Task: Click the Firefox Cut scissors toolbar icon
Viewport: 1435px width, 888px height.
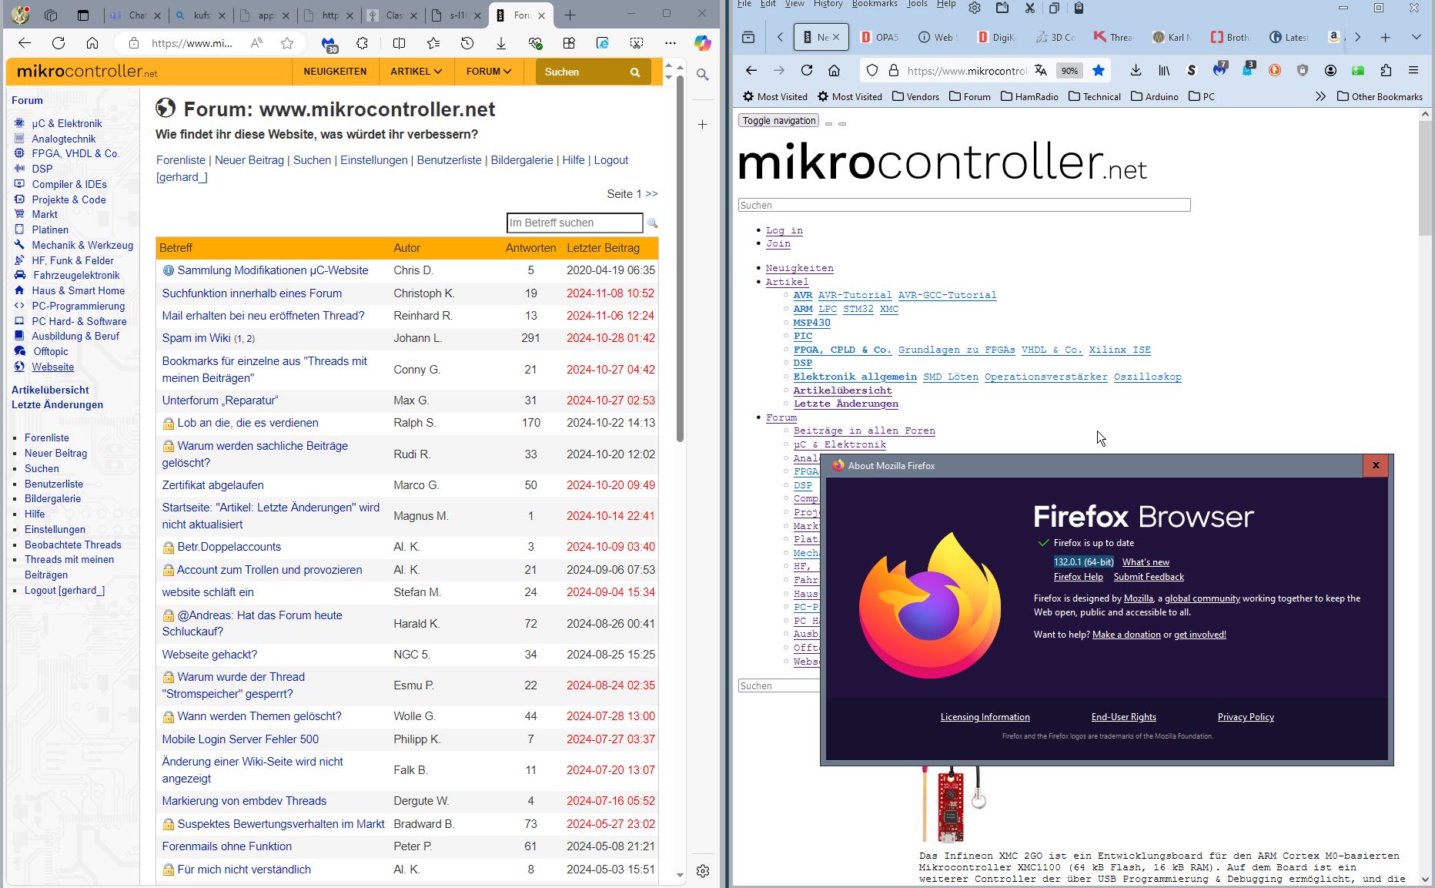Action: coord(1030,8)
